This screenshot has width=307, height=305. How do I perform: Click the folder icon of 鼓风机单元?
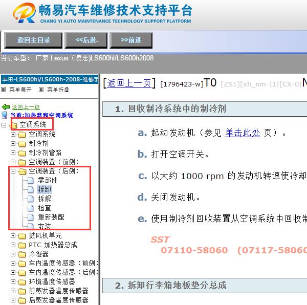click(22, 236)
